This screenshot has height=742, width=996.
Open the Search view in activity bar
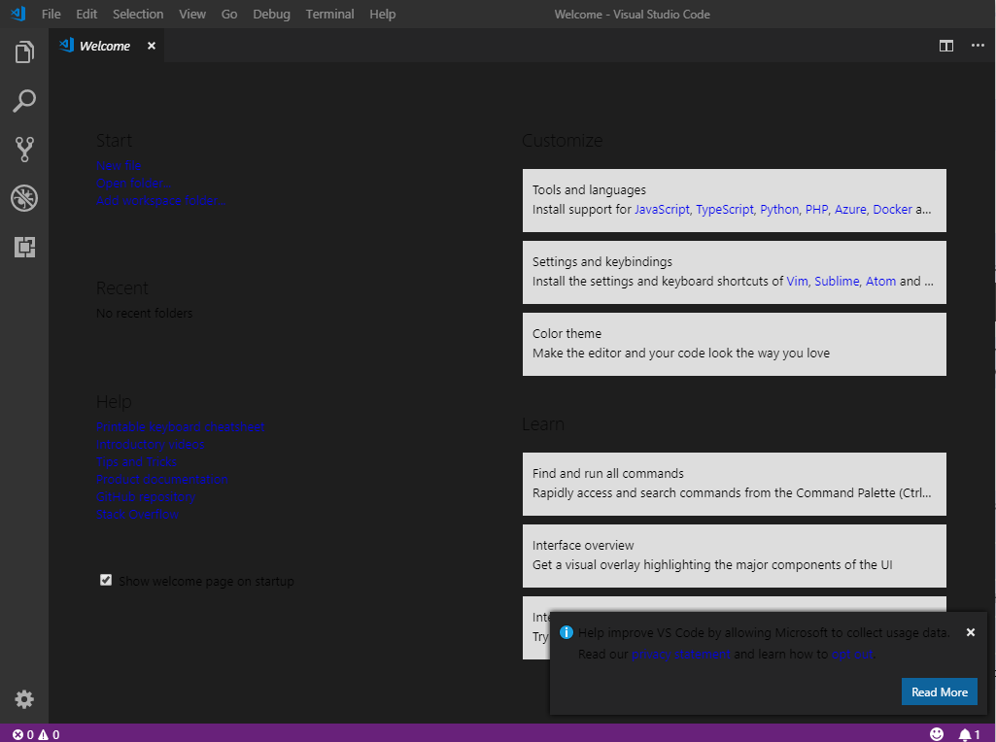click(24, 101)
